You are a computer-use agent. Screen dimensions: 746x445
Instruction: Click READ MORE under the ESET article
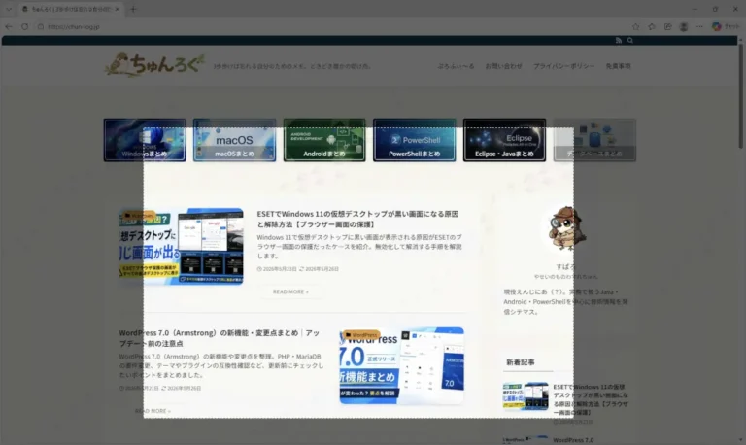(x=290, y=291)
